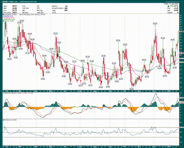This screenshot has height=148, width=184.
Task: Click the RSI(14) 69.85 indicator label
Action: [10, 120]
